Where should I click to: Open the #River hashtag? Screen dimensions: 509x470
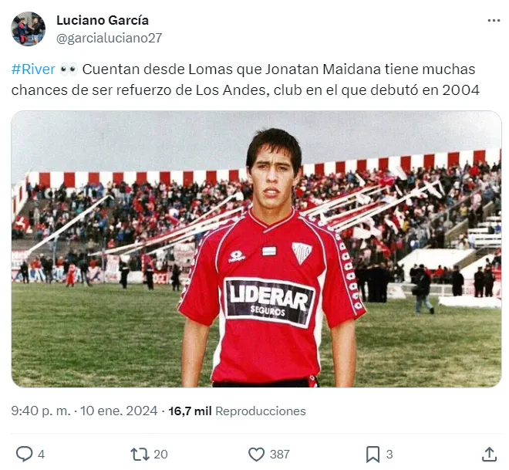click(33, 69)
